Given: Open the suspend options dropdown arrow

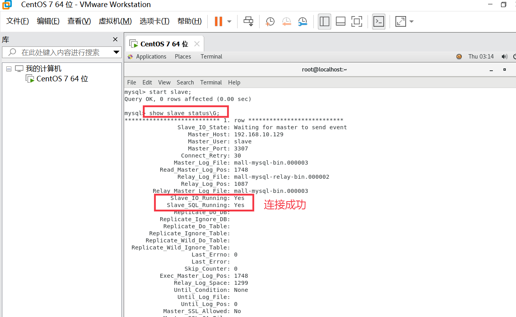Looking at the screenshot, I should pos(229,22).
